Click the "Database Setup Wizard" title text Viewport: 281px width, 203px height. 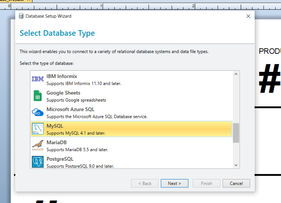click(x=48, y=16)
